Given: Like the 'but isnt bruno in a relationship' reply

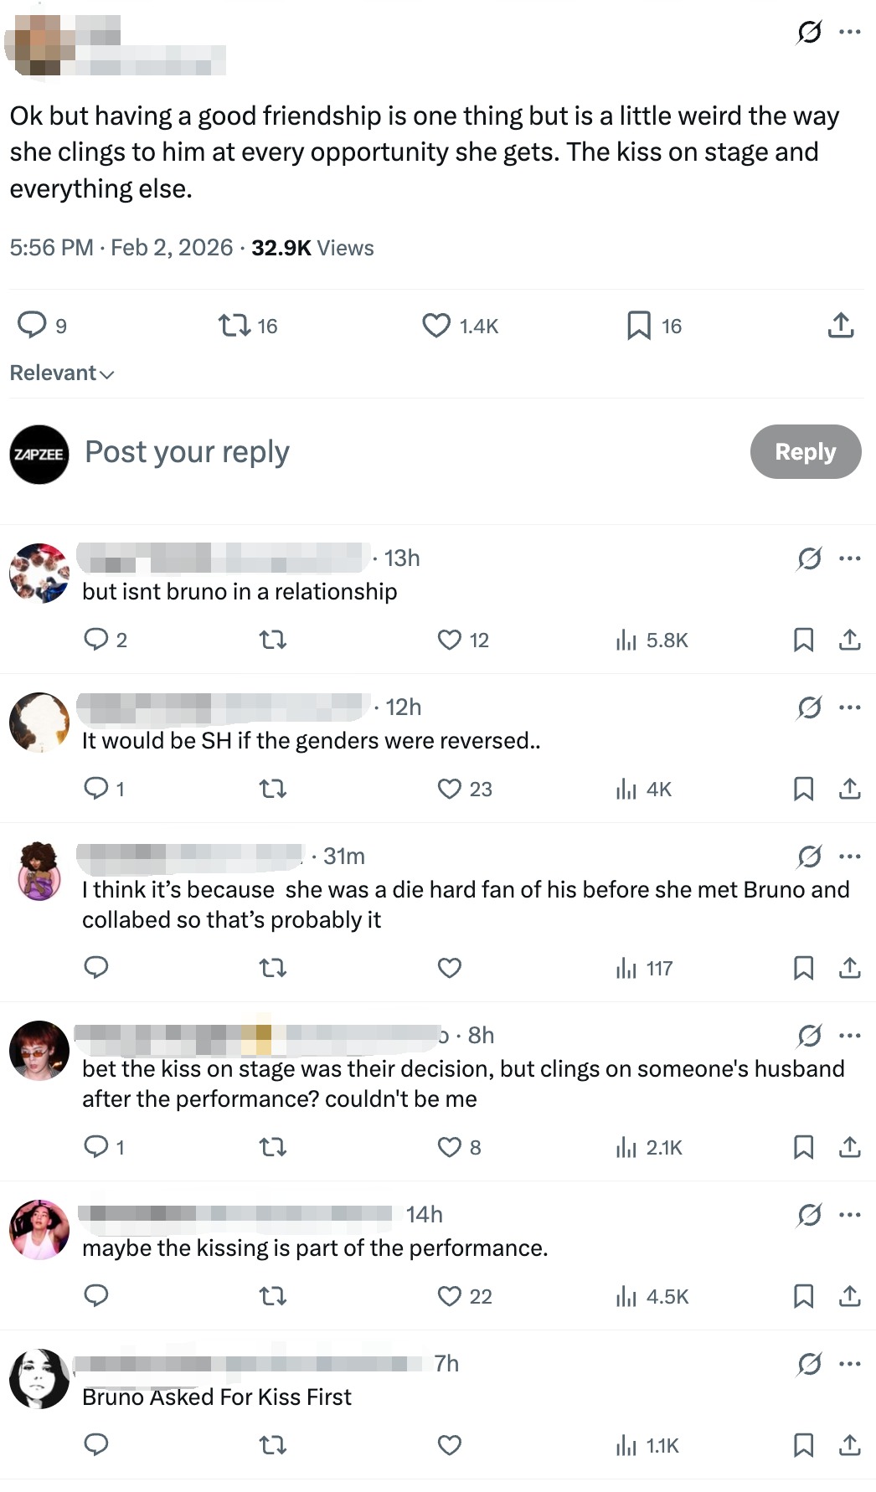Looking at the screenshot, I should (x=450, y=641).
